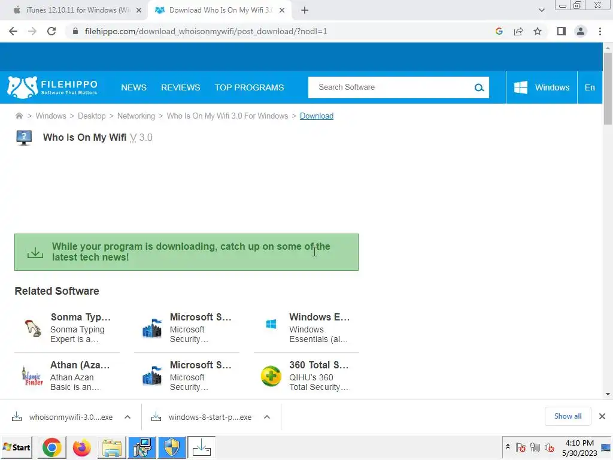This screenshot has height=460, width=613.
Task: Click the page vertical scrollbar thumb
Action: [x=608, y=89]
